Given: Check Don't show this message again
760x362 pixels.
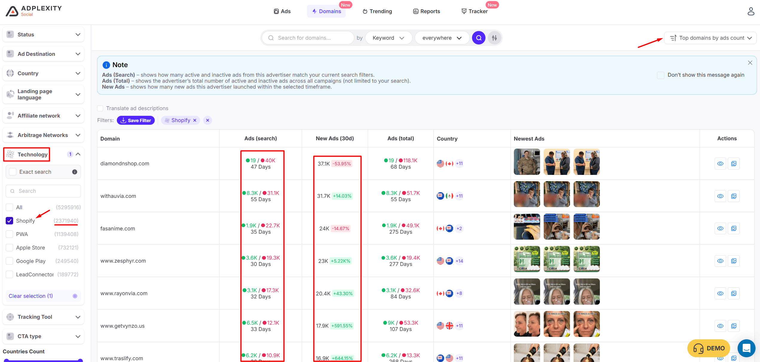Looking at the screenshot, I should click(x=661, y=75).
